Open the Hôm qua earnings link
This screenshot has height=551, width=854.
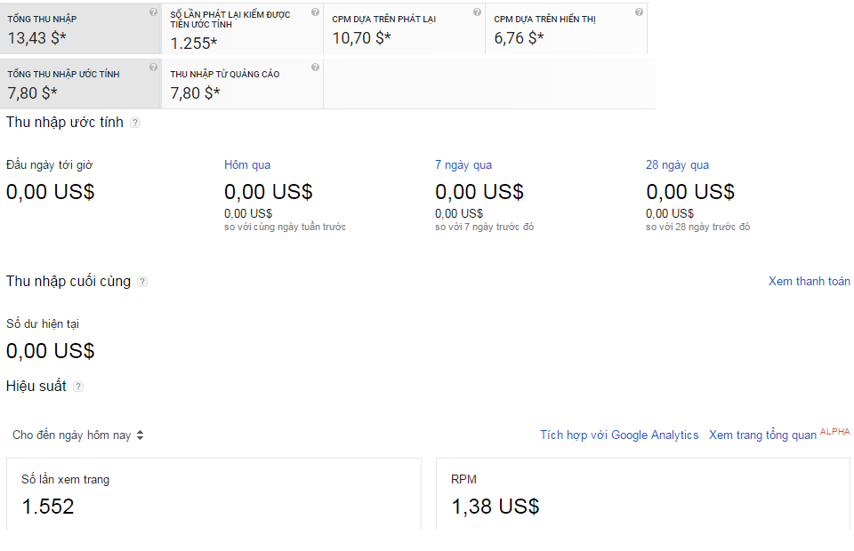tap(247, 165)
